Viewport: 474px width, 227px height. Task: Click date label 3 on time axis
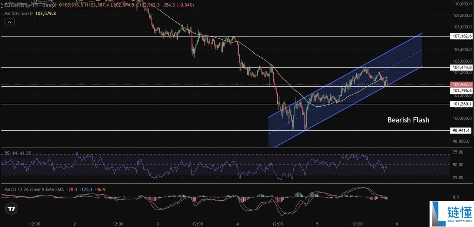click(158, 224)
